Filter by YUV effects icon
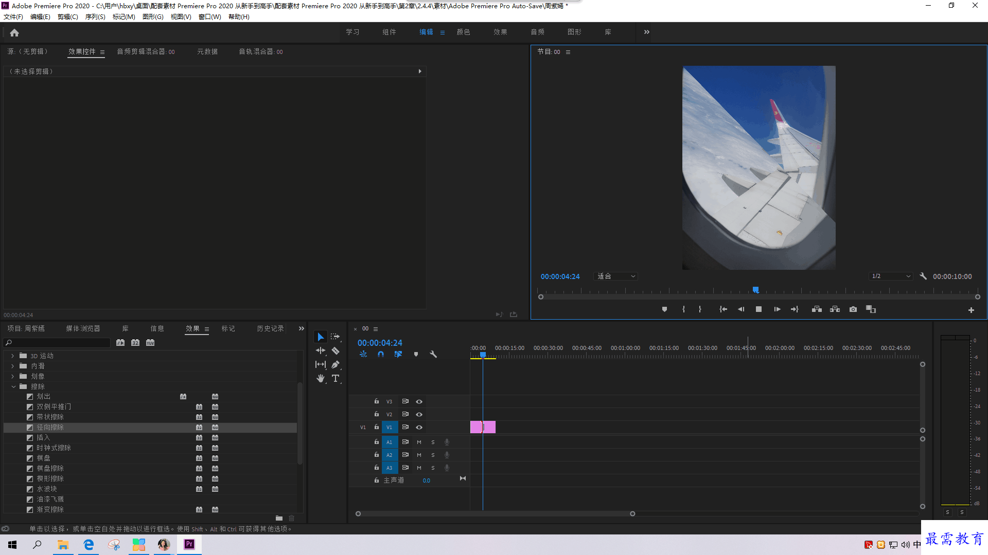The width and height of the screenshot is (988, 555). point(150,343)
